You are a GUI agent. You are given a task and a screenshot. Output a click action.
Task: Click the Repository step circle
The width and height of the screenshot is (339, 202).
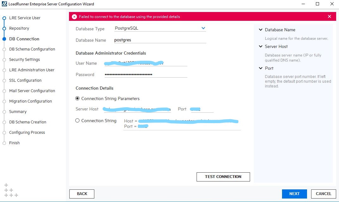tap(4, 28)
